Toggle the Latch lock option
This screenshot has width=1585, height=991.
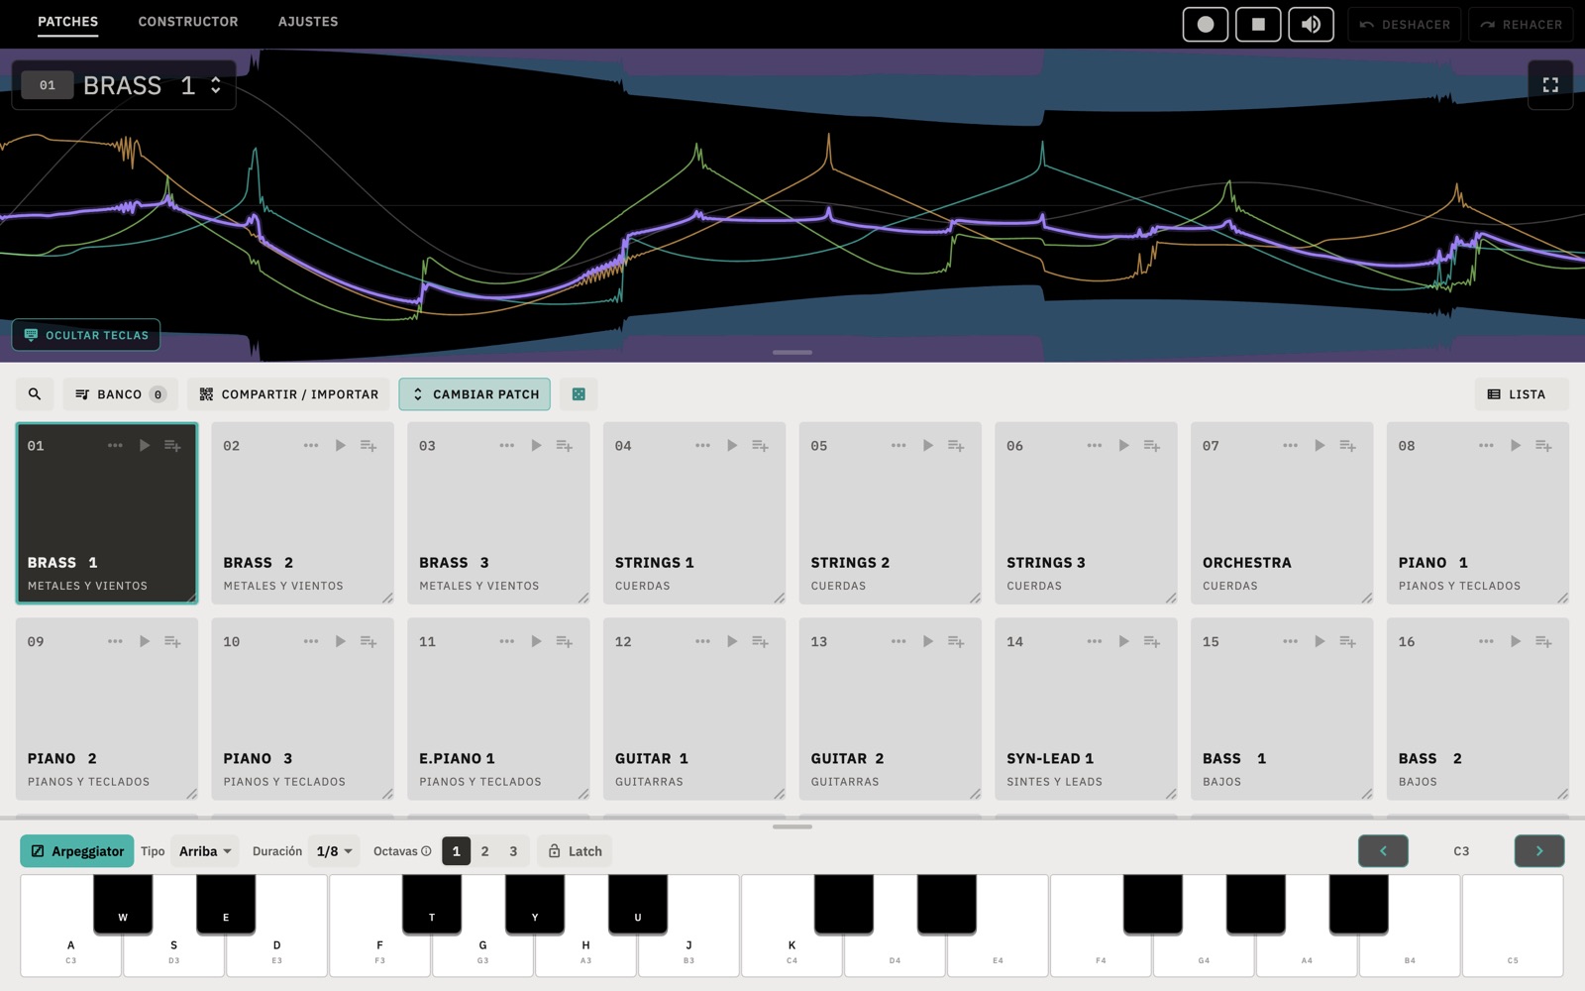[575, 851]
